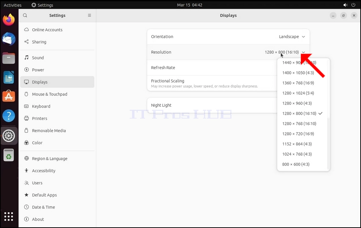
Task: Collapse the Resolution dropdown chevron
Action: (x=303, y=52)
